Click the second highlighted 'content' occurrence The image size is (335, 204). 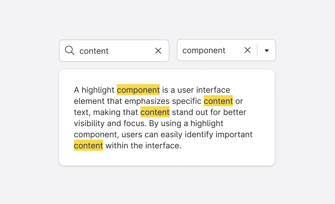(x=155, y=112)
